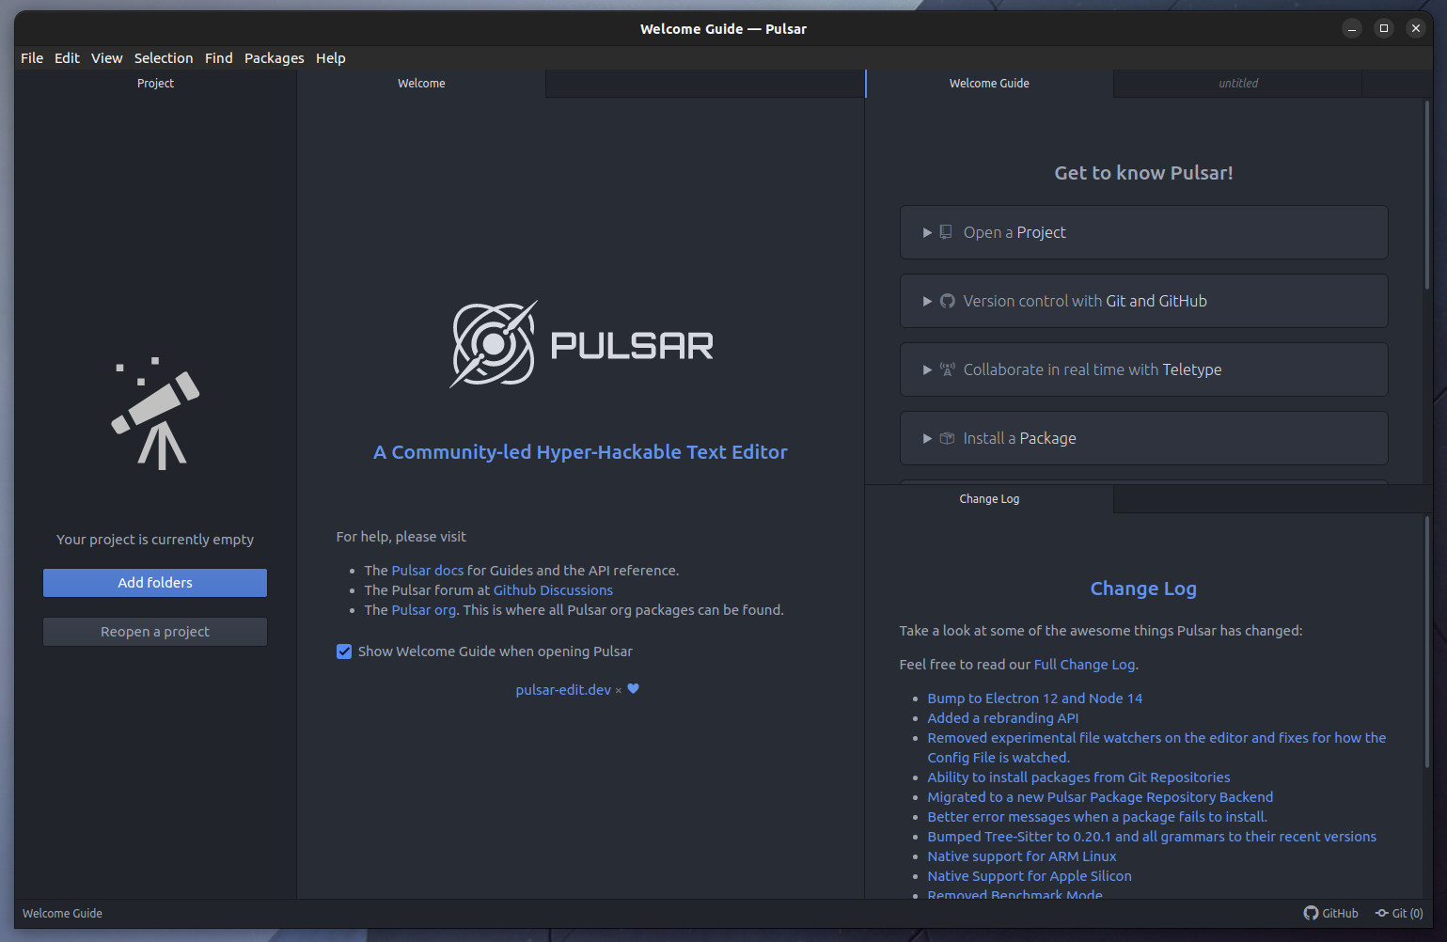Close the Pulsar window

click(1416, 28)
